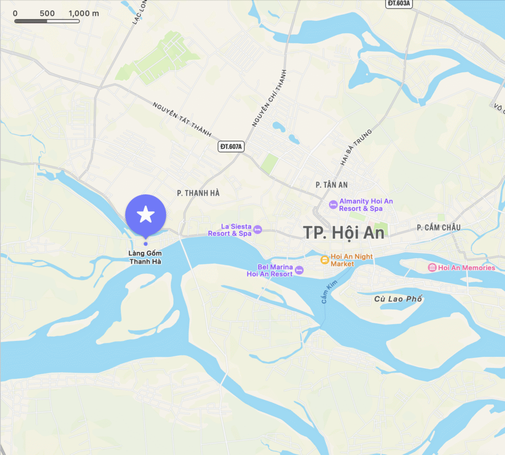
Task: Click the Hoi An Night Market text
Action: click(351, 260)
